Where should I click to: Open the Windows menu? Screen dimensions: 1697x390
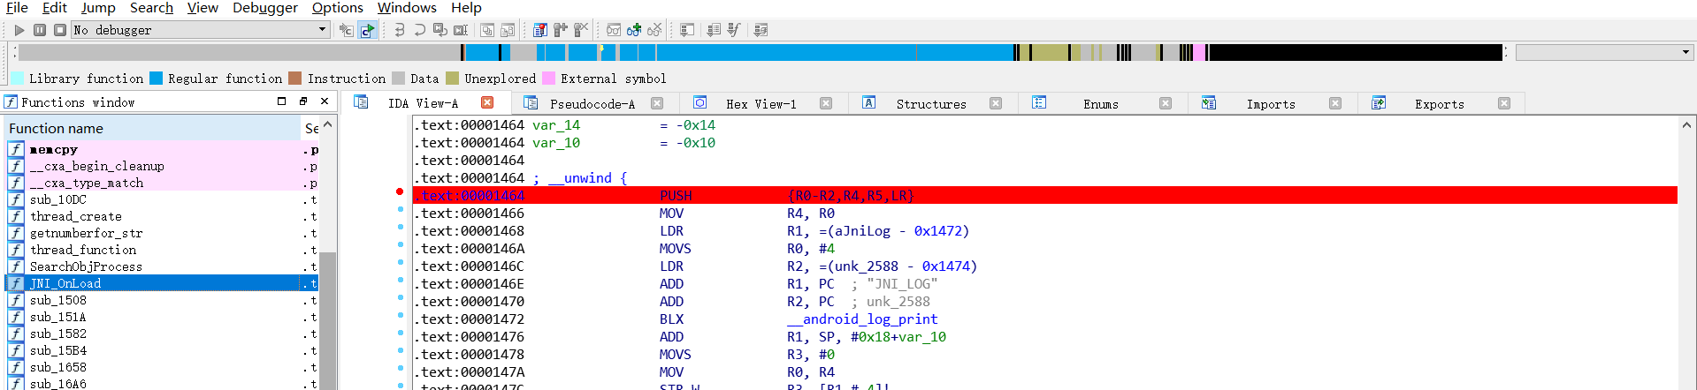[407, 8]
